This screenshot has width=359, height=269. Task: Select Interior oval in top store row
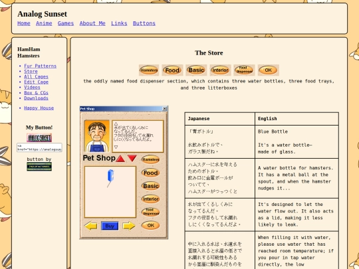220,70
